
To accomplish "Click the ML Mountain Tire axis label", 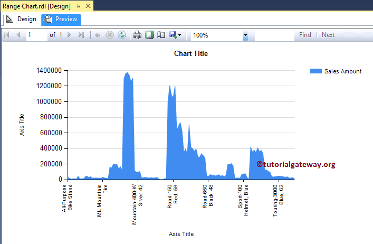I will click(102, 201).
